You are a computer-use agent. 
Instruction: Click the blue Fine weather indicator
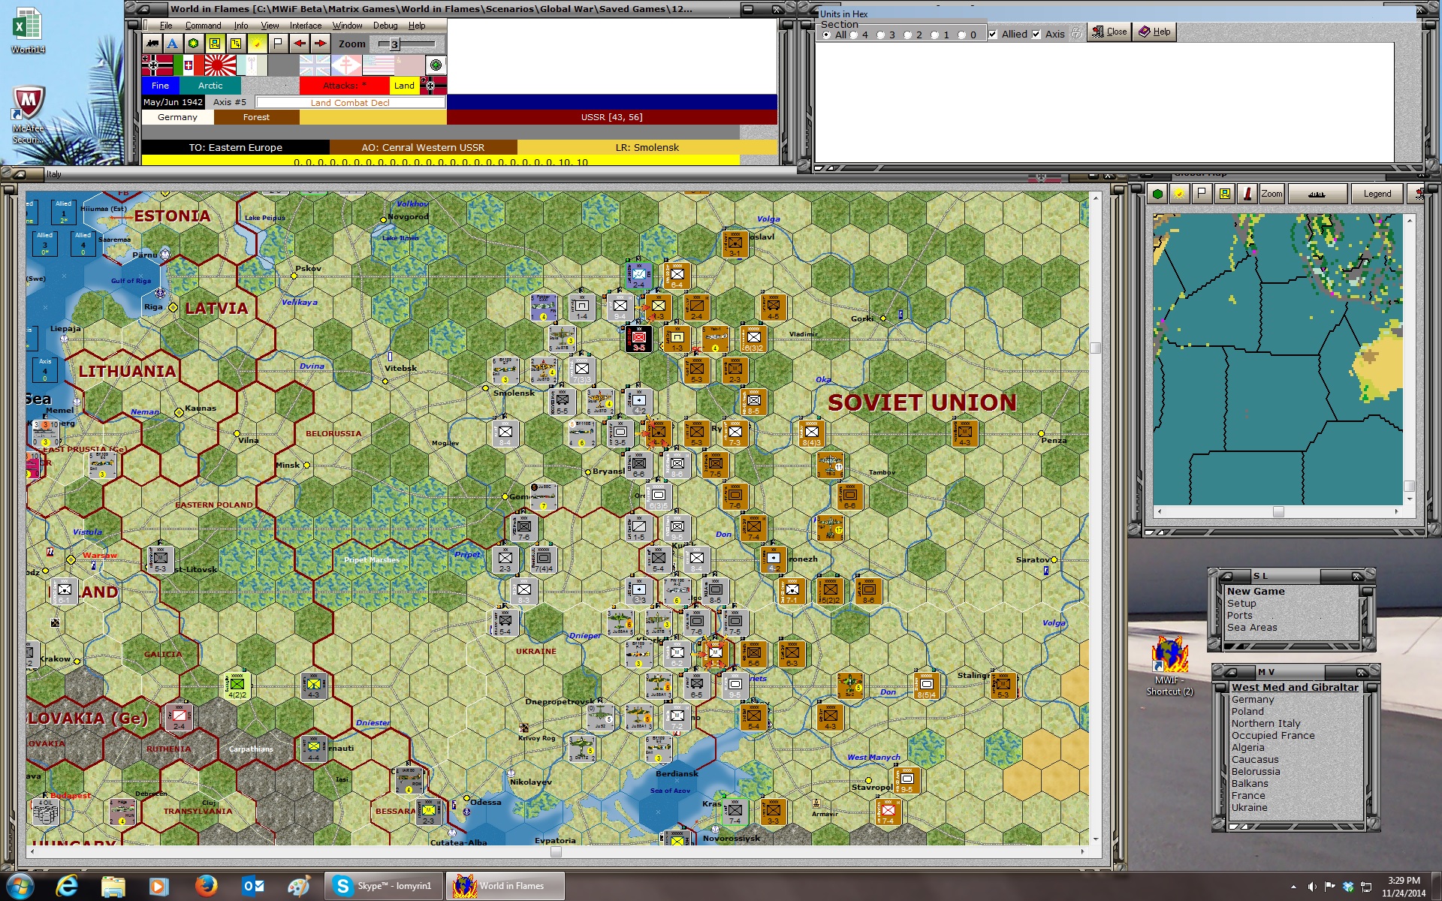[160, 86]
